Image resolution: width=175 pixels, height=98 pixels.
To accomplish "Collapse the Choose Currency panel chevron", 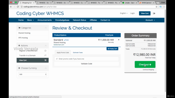I will point(46,68).
